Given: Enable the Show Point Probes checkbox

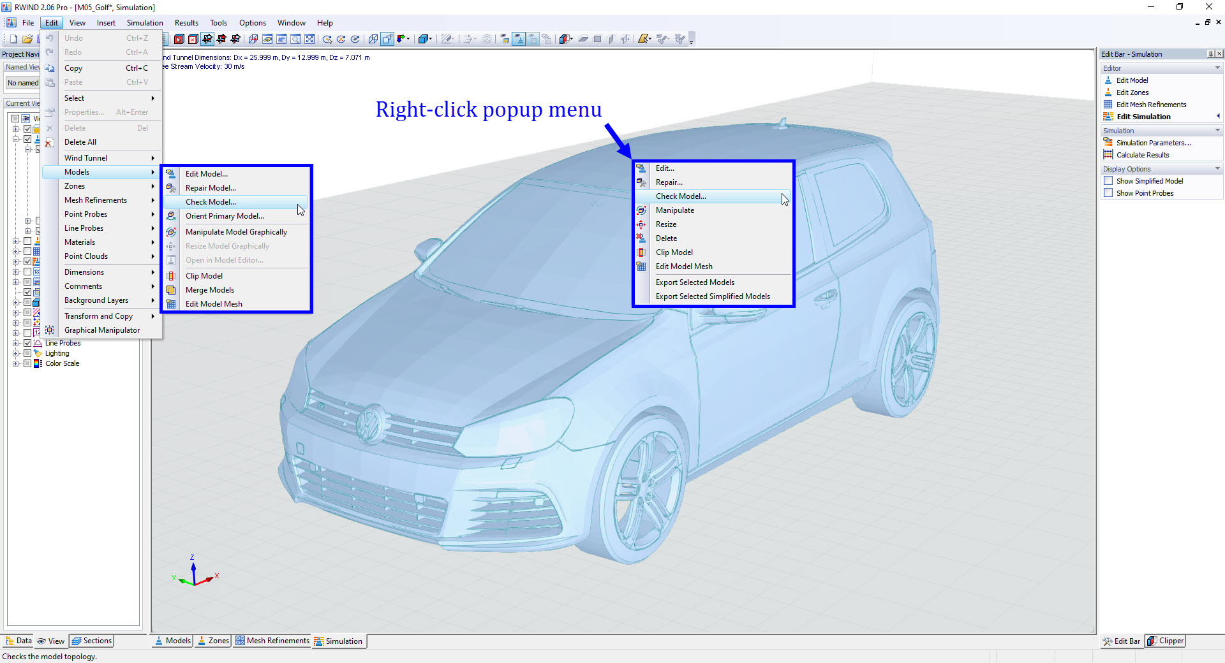Looking at the screenshot, I should pos(1108,193).
